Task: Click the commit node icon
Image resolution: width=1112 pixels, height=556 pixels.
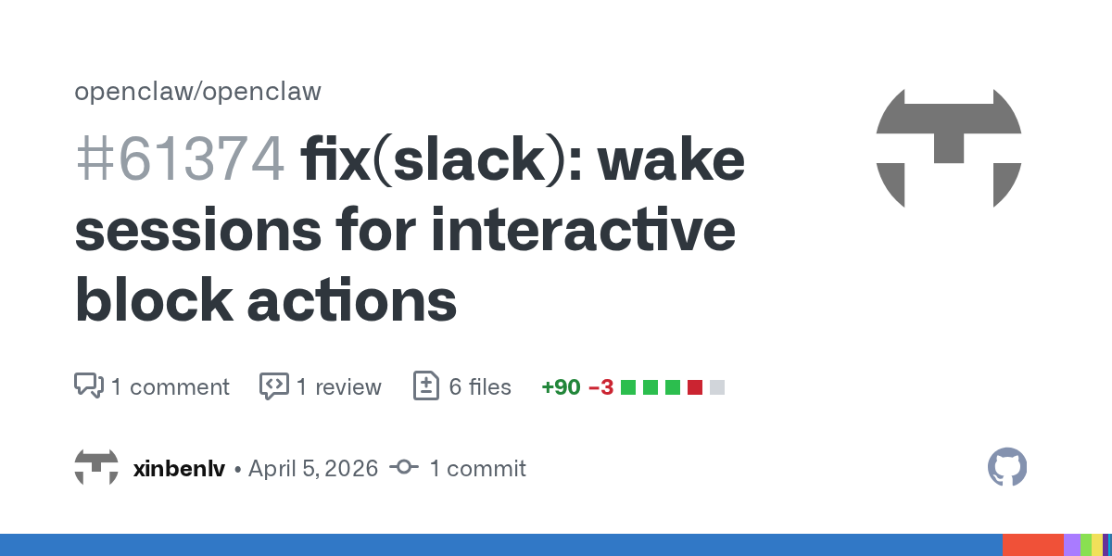Action: [404, 468]
